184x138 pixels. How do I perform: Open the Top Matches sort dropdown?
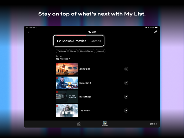[63, 59]
